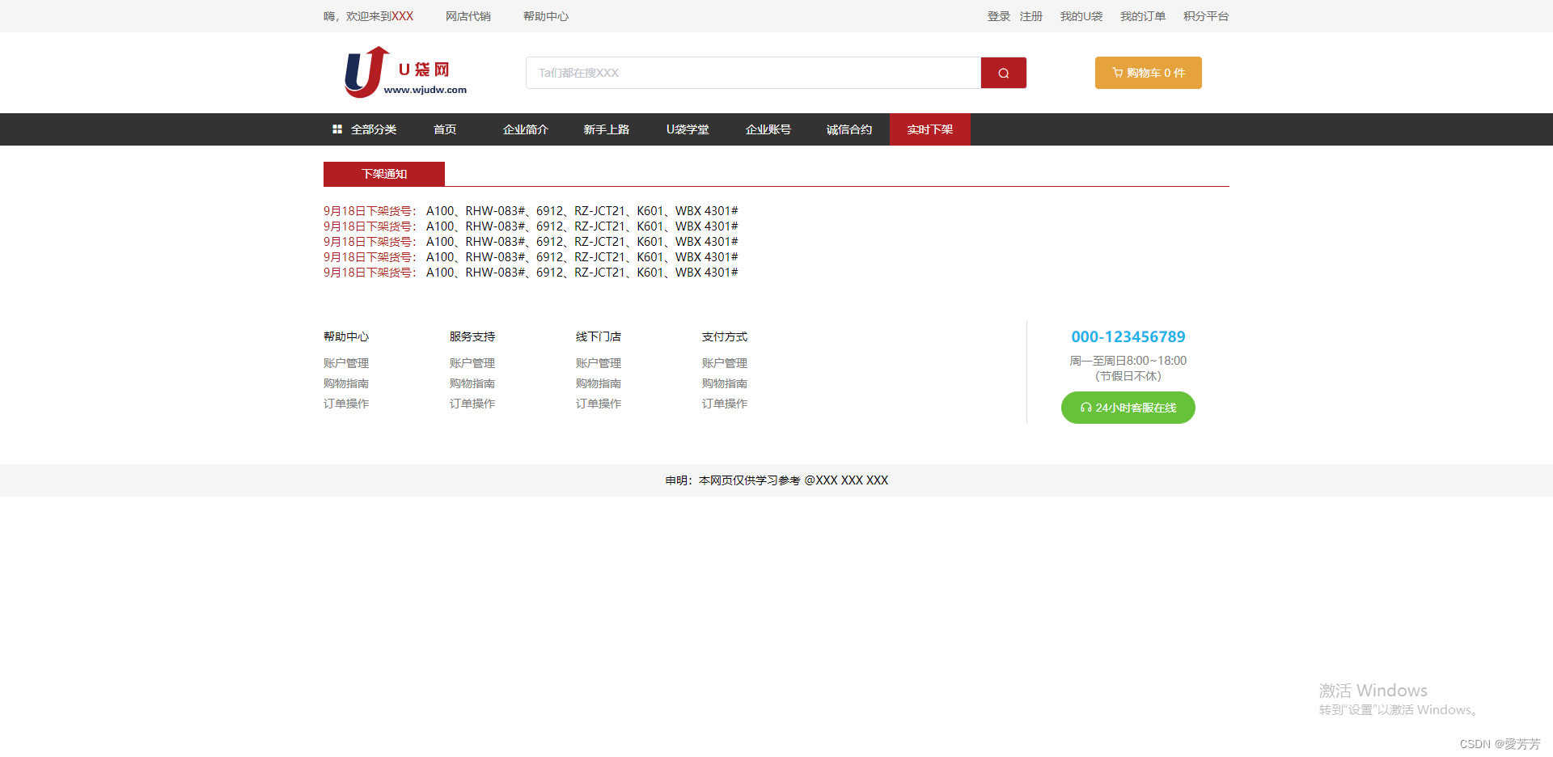The width and height of the screenshot is (1553, 757).
Task: Click the red search magnifier button
Action: tap(1003, 73)
